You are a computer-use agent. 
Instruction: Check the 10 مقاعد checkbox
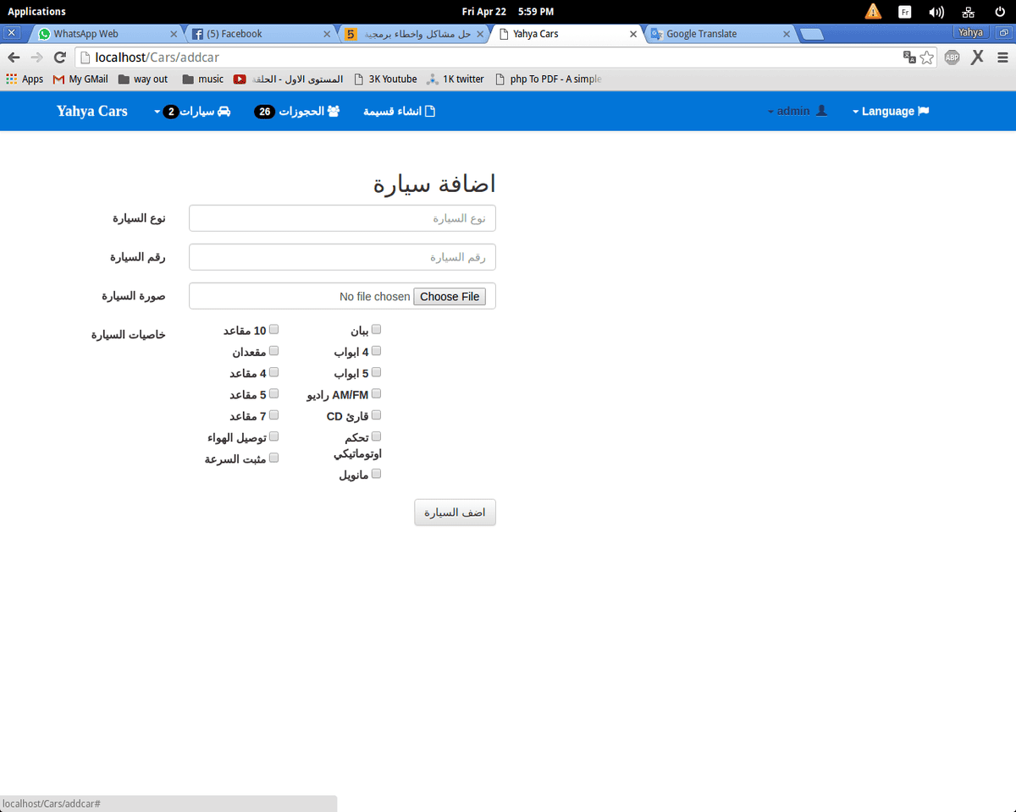point(273,330)
